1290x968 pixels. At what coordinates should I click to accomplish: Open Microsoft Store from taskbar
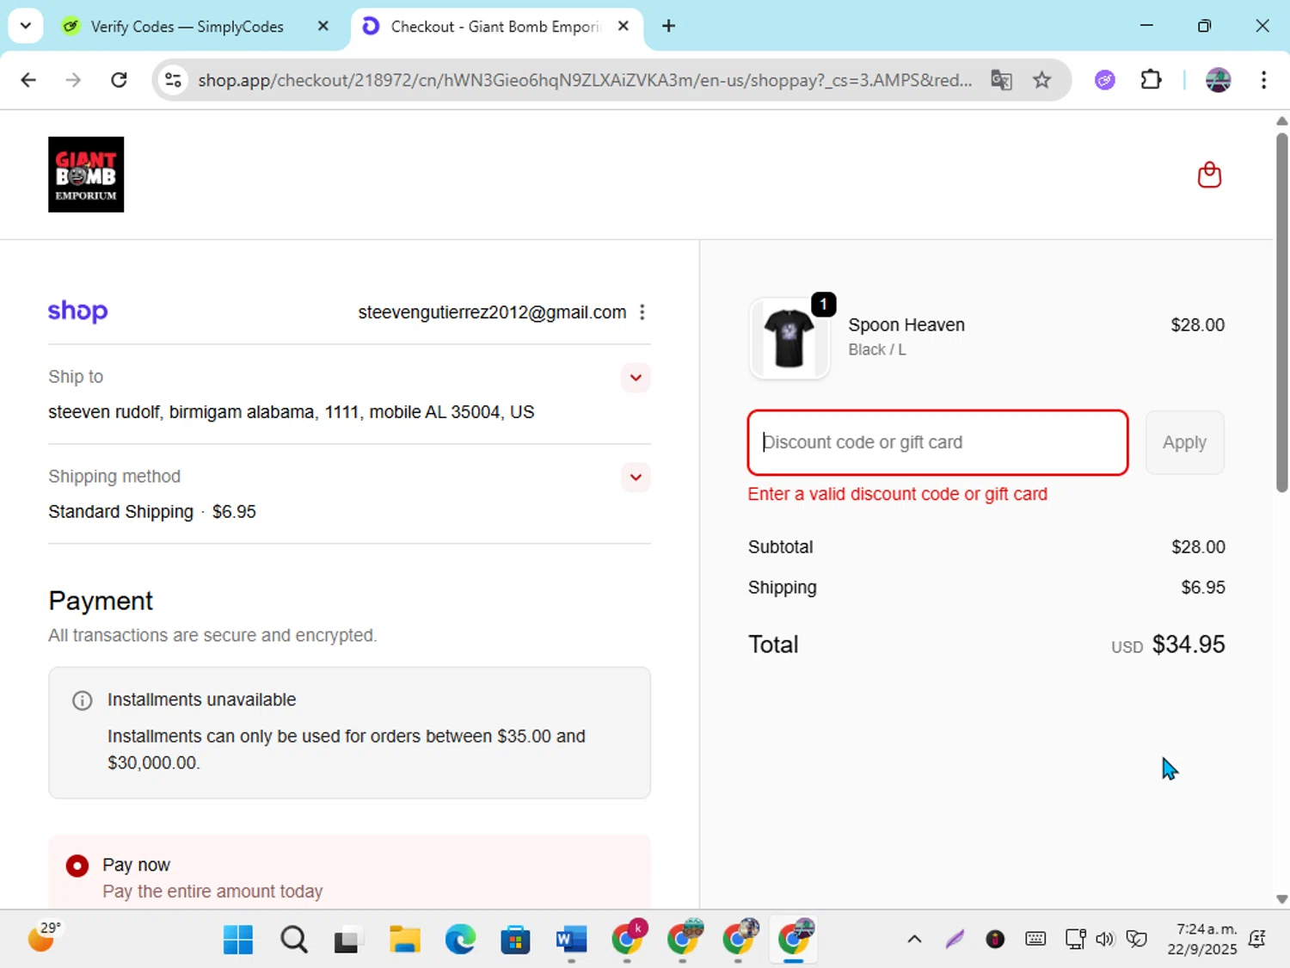515,940
